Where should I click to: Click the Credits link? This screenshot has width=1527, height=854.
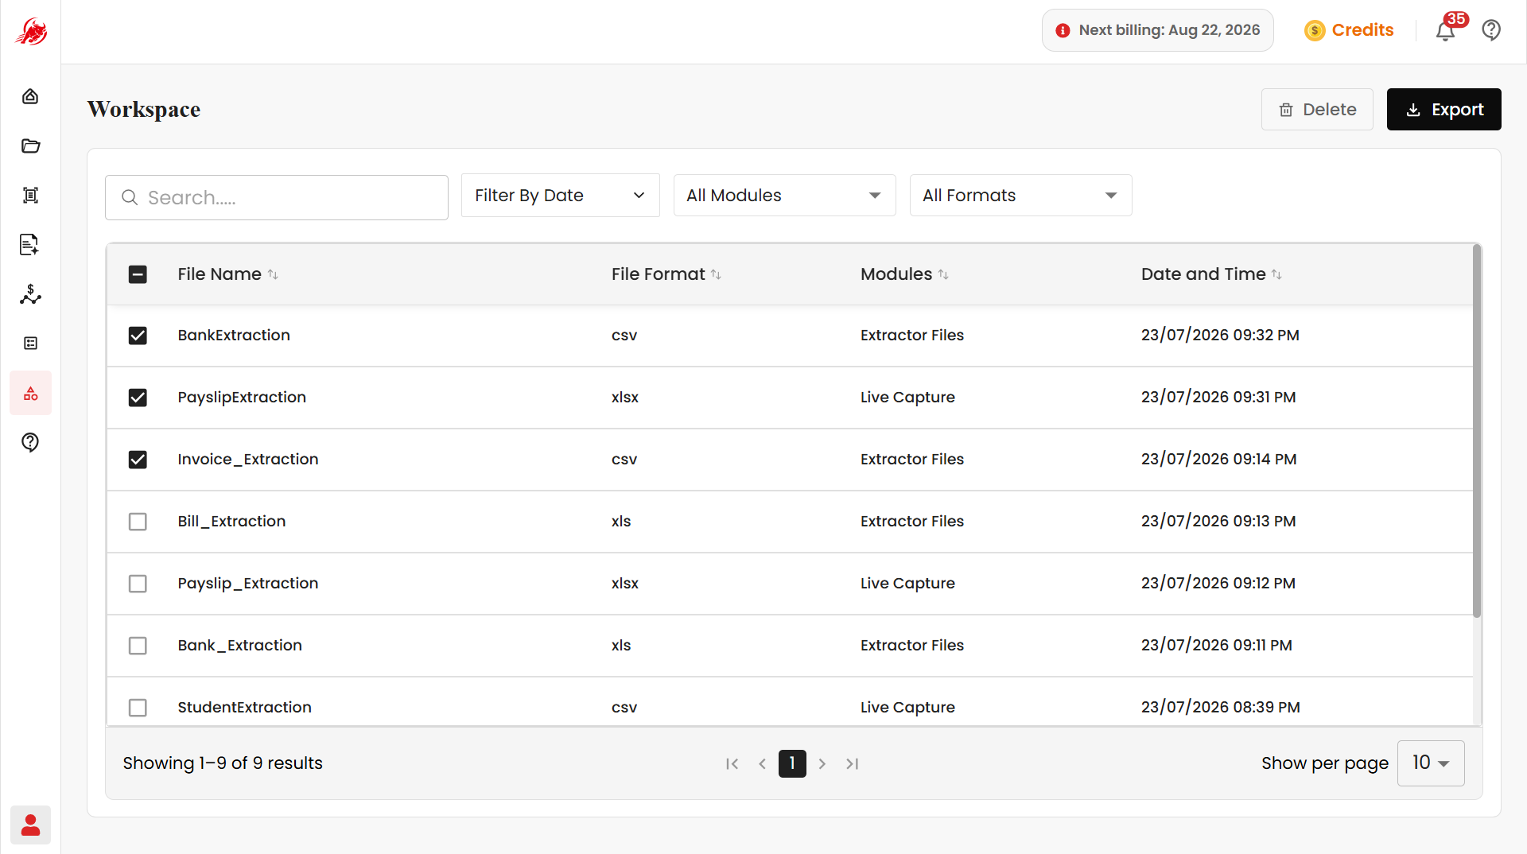(x=1362, y=30)
